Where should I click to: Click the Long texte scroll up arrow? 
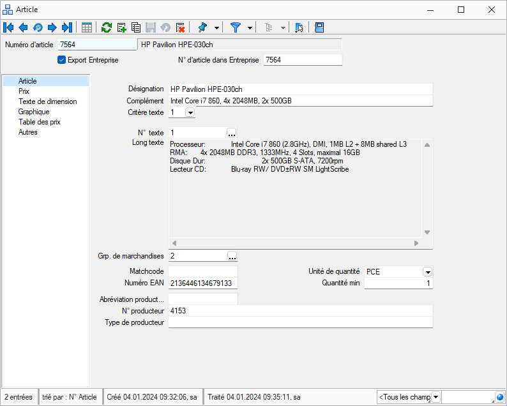coord(427,145)
